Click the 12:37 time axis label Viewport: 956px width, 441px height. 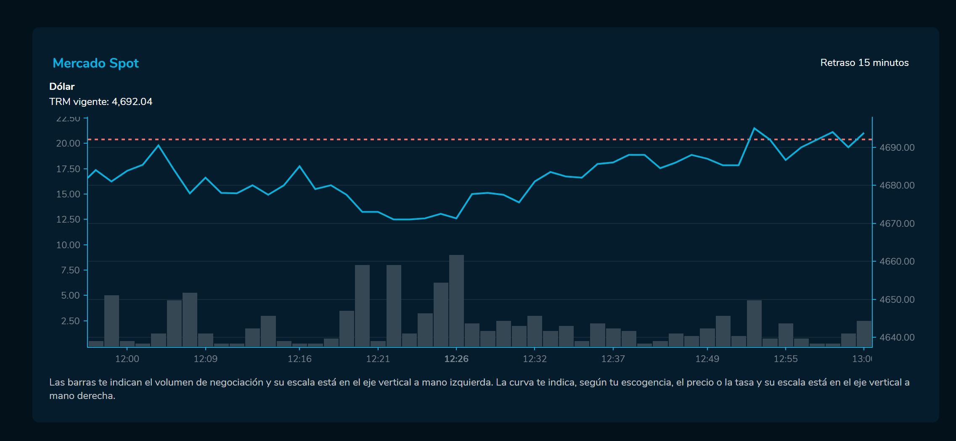coord(613,359)
